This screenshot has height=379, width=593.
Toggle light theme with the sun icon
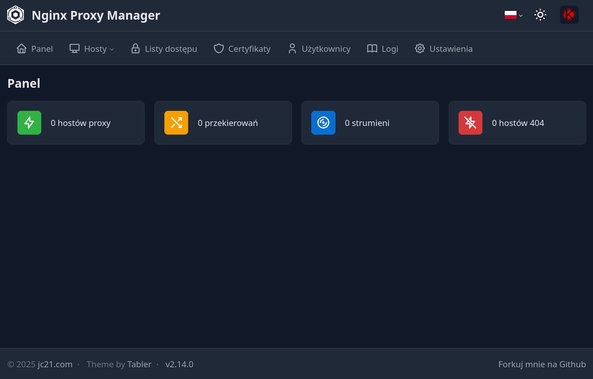pyautogui.click(x=540, y=15)
